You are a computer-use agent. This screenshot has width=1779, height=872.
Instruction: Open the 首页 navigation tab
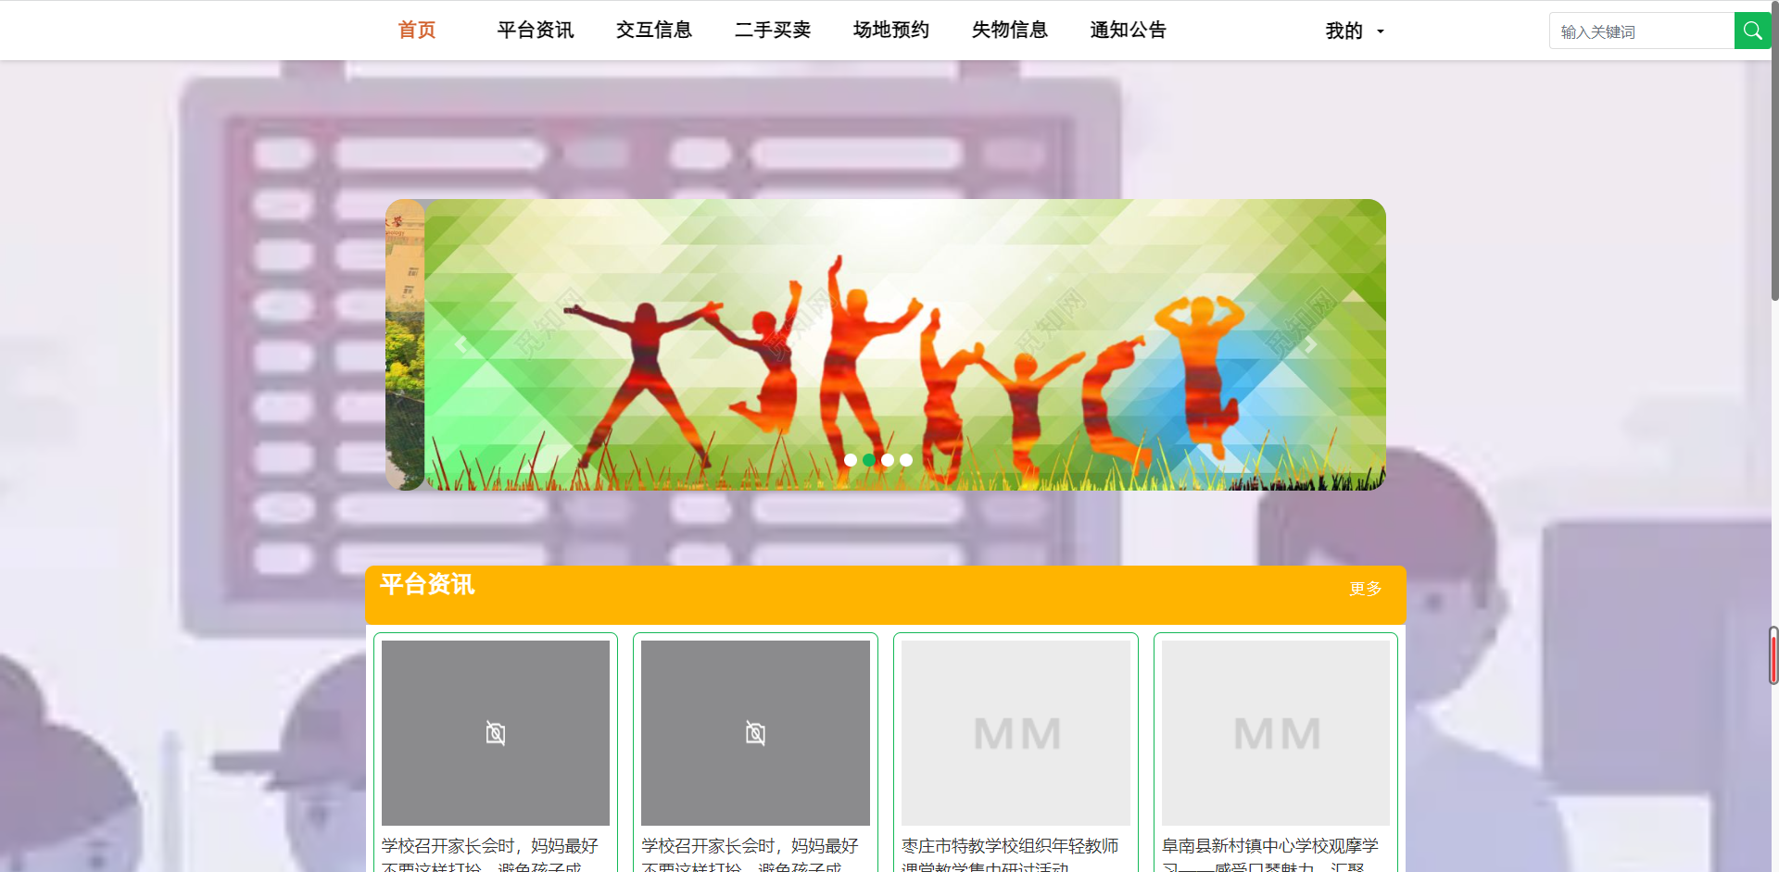pos(416,29)
